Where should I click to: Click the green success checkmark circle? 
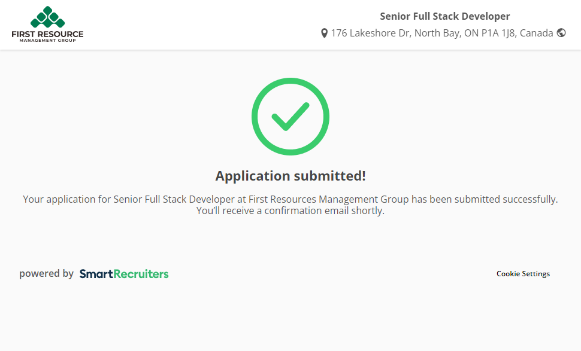tap(290, 117)
